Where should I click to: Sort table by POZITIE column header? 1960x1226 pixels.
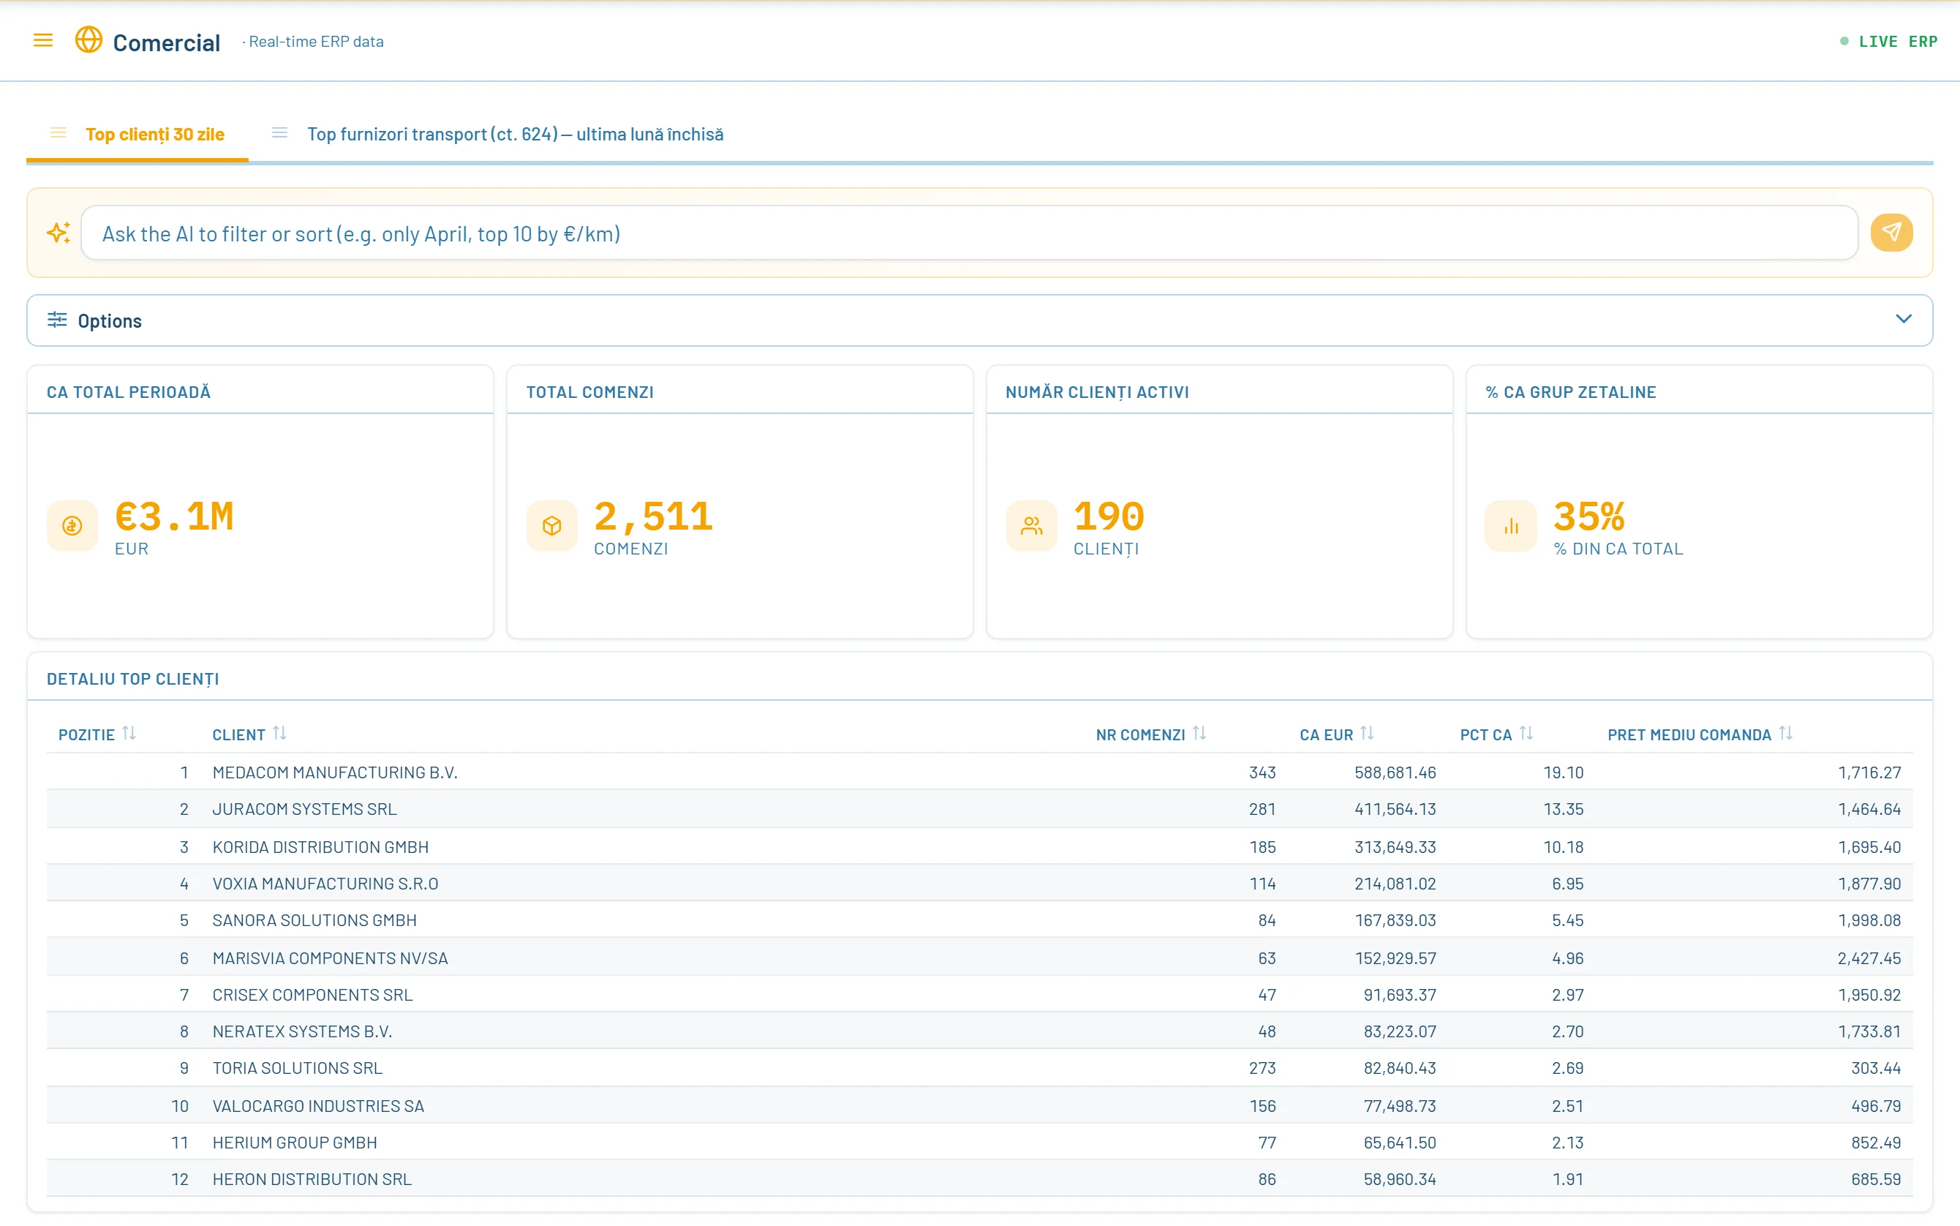click(87, 734)
